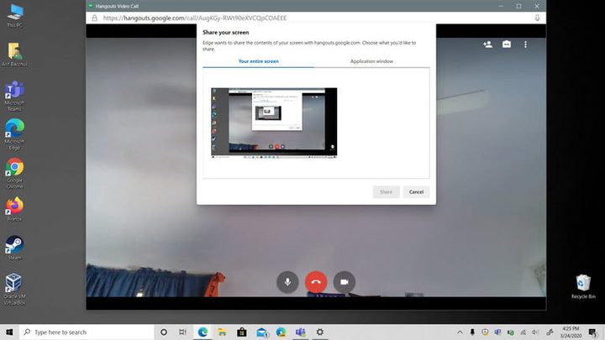Open Microsoft Teams from the taskbar
This screenshot has height=340, width=605.
point(301,332)
